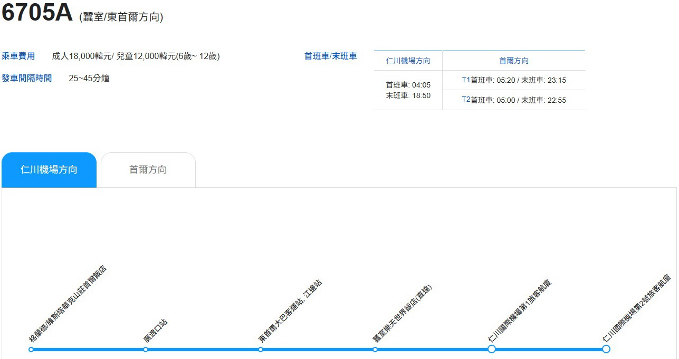Select the 仁川國際機場第1旅客航廈 station dot
This screenshot has height=359, width=679.
492,348
